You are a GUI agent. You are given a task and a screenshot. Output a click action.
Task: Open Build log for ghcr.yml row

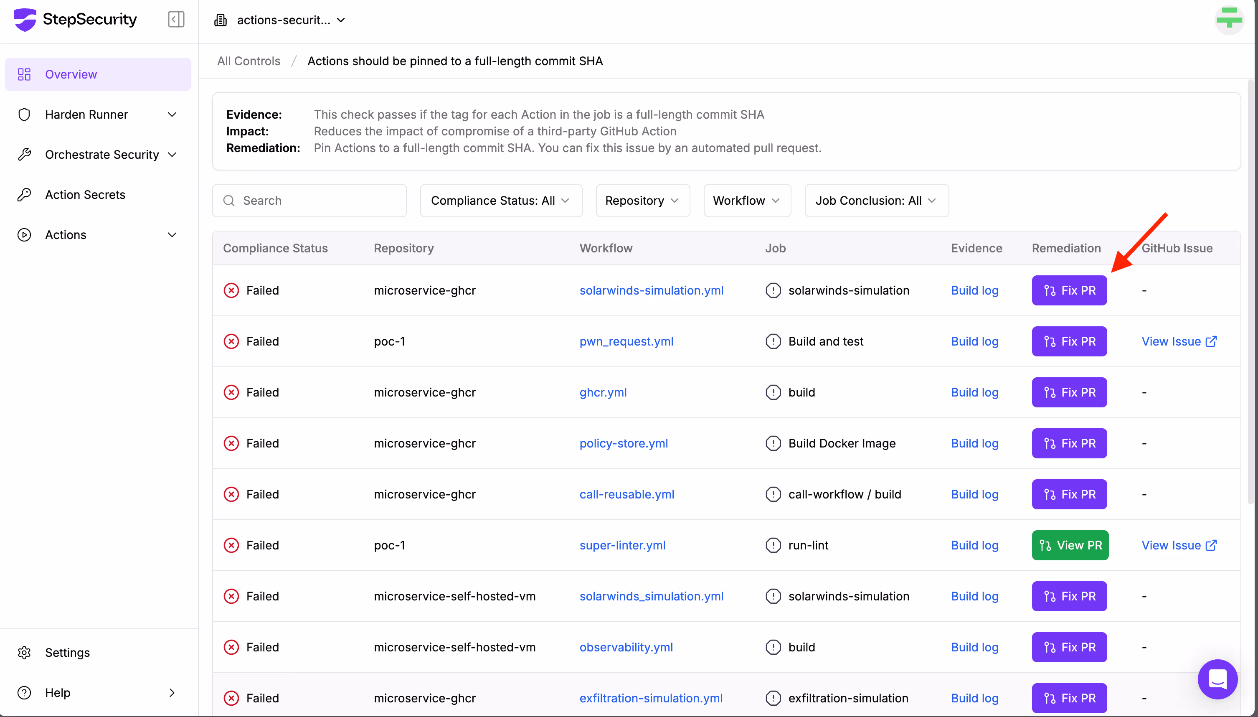tap(974, 392)
